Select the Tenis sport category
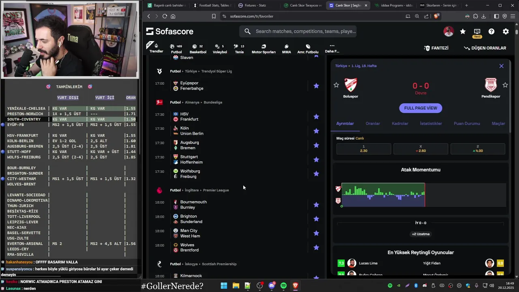Image resolution: width=519 pixels, height=292 pixels. point(239,49)
